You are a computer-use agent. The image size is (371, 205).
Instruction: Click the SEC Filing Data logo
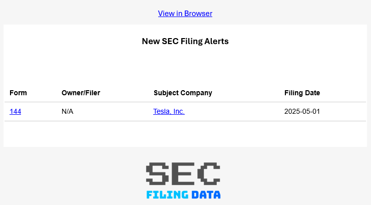(x=183, y=180)
